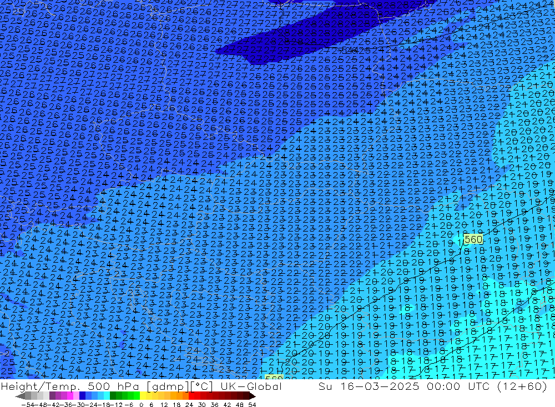Click the positive '18' legend value
The height and width of the screenshot is (407, 555).
[x=176, y=405]
